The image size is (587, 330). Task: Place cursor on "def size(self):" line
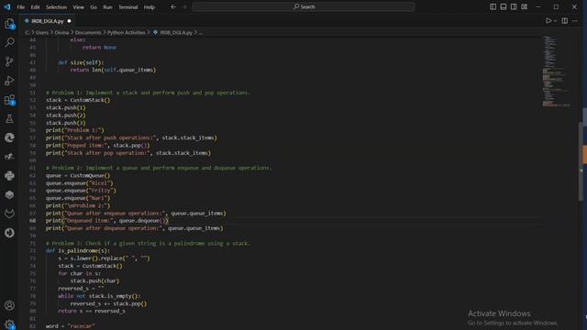pyautogui.click(x=81, y=62)
